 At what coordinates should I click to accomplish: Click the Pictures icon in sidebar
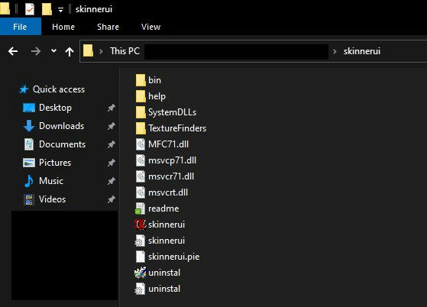[29, 163]
